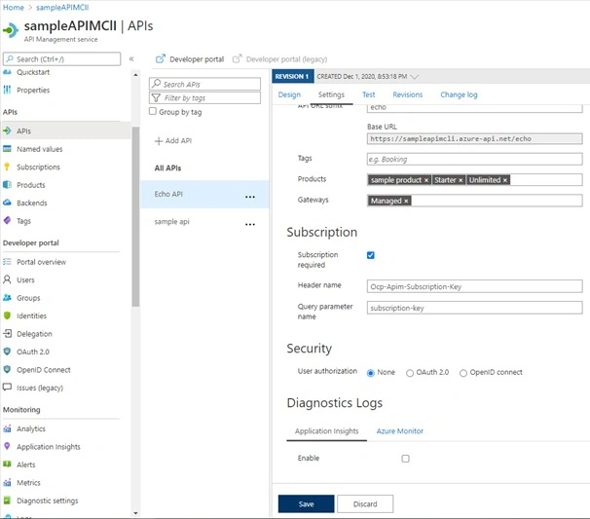Focus the Filter by tags input
This screenshot has height=519, width=590.
[204, 97]
